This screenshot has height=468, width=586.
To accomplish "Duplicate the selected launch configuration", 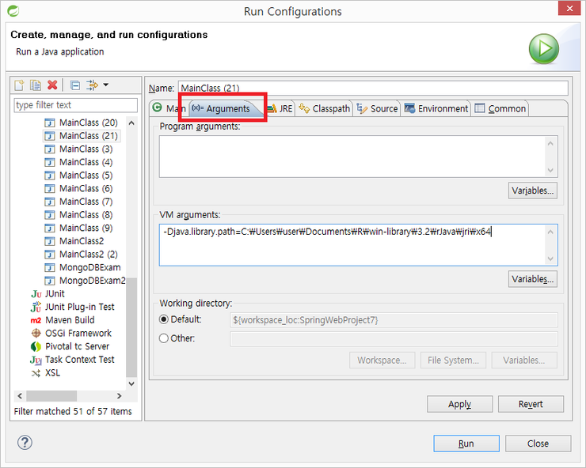I will [x=36, y=85].
